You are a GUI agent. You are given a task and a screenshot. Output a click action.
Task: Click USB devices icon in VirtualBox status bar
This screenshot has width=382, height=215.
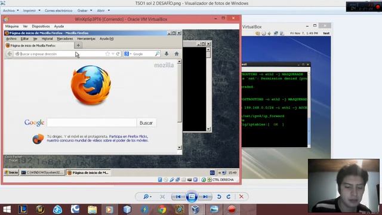coord(172,180)
